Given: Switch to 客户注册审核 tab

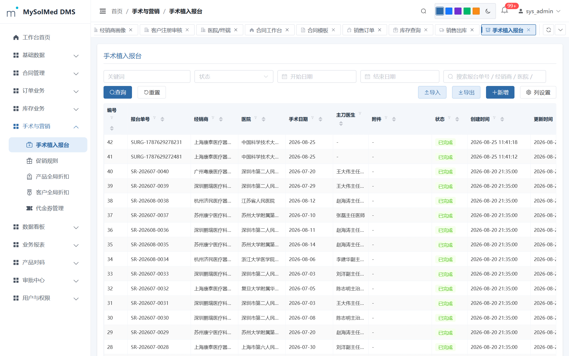Looking at the screenshot, I should (x=166, y=30).
